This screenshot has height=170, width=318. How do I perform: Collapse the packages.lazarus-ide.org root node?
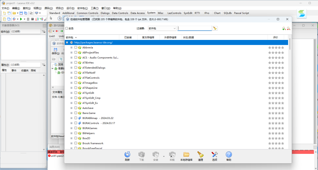point(67,43)
